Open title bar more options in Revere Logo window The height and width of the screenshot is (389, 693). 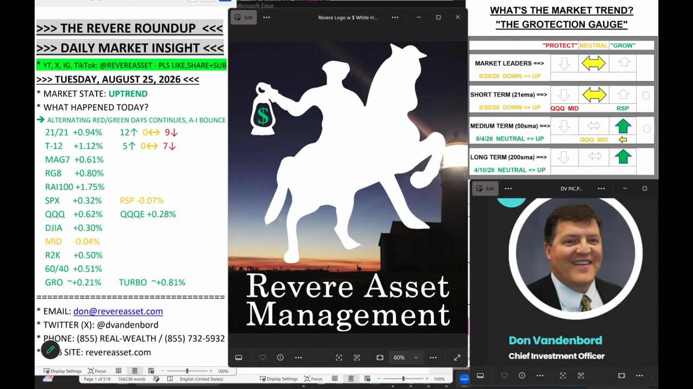(x=395, y=17)
